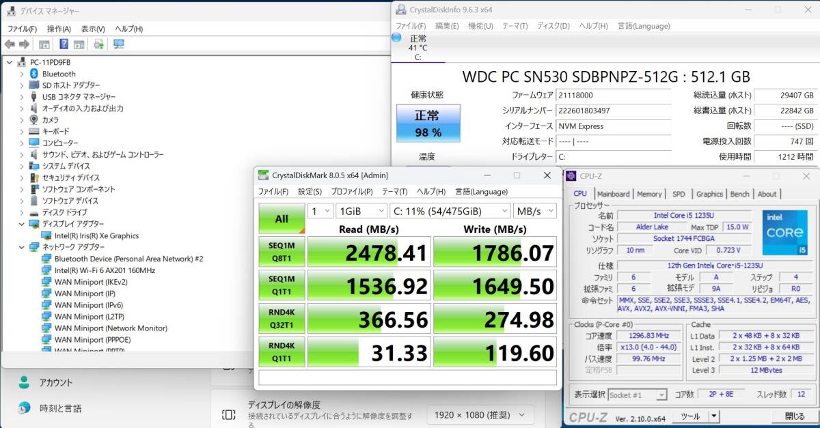Switch to CPU-Z SPD tab

[679, 194]
